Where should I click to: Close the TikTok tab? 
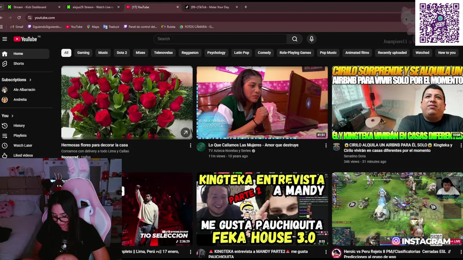click(237, 7)
